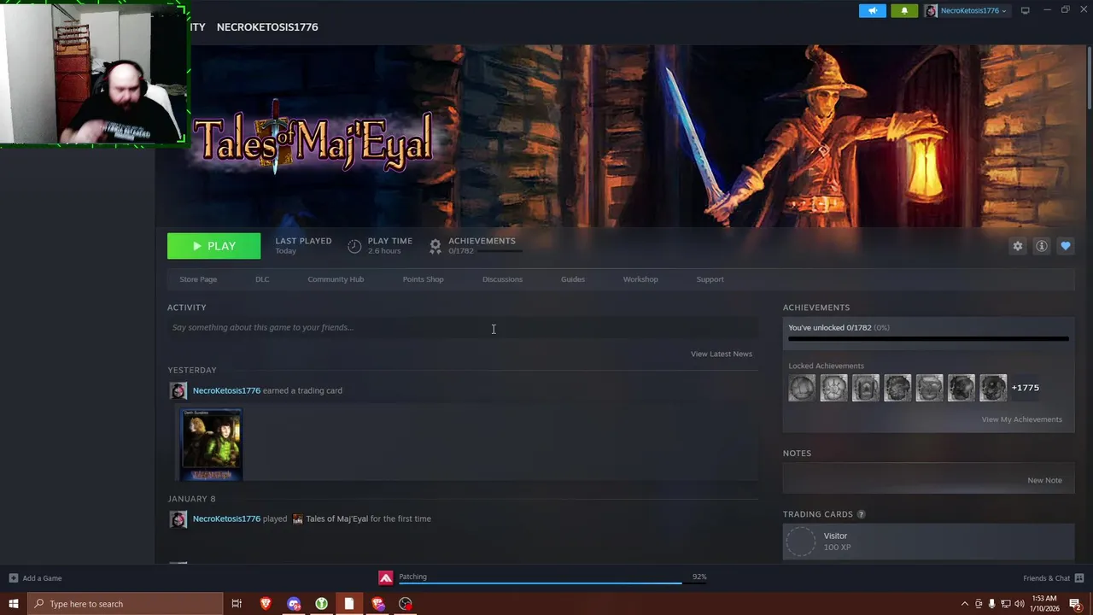Toggle favorite with heart icon
1093x615 pixels.
(1066, 246)
